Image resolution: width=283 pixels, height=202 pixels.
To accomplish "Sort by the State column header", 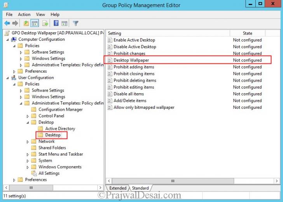I will coord(248,33).
